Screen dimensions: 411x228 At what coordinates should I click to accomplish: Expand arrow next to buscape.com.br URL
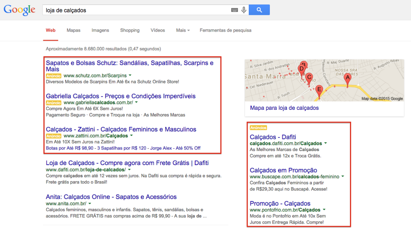point(343,177)
